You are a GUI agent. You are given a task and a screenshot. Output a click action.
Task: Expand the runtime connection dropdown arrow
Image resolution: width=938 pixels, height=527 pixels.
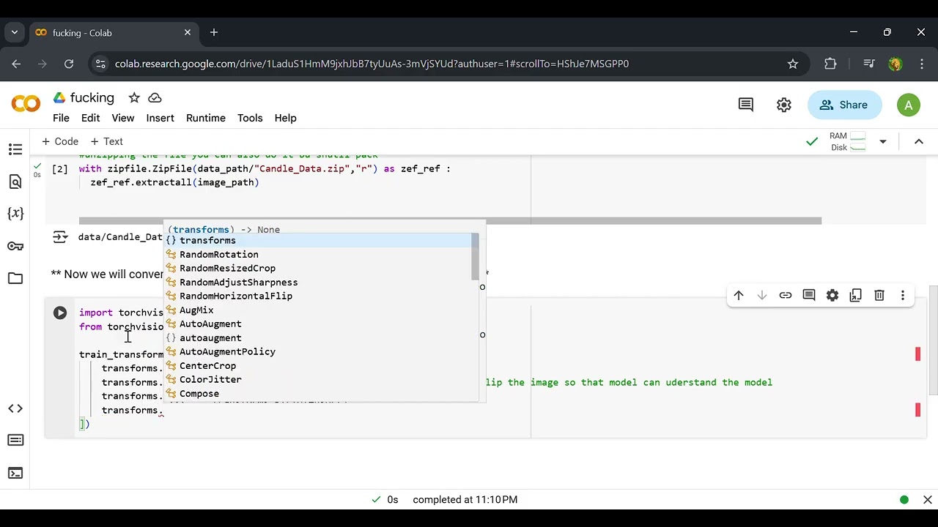coord(883,141)
